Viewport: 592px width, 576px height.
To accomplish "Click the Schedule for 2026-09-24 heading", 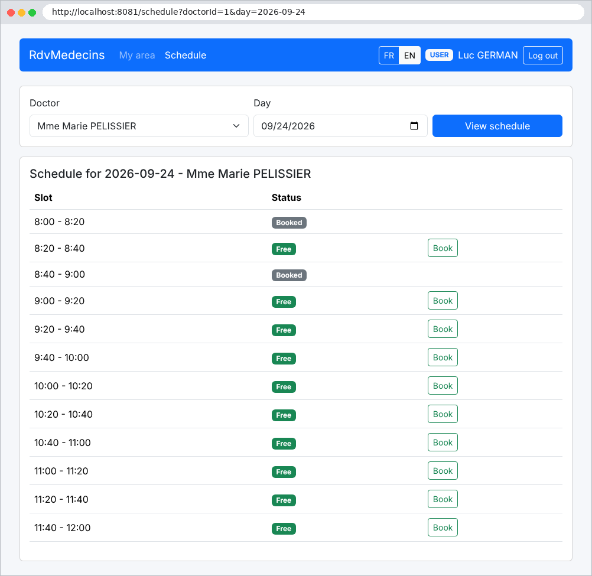I will click(x=170, y=174).
